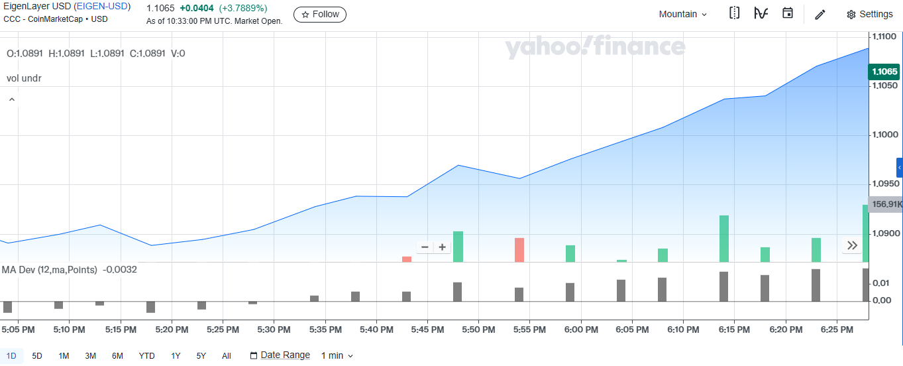Activate the pencil draw tool
The width and height of the screenshot is (903, 366).
pyautogui.click(x=820, y=14)
